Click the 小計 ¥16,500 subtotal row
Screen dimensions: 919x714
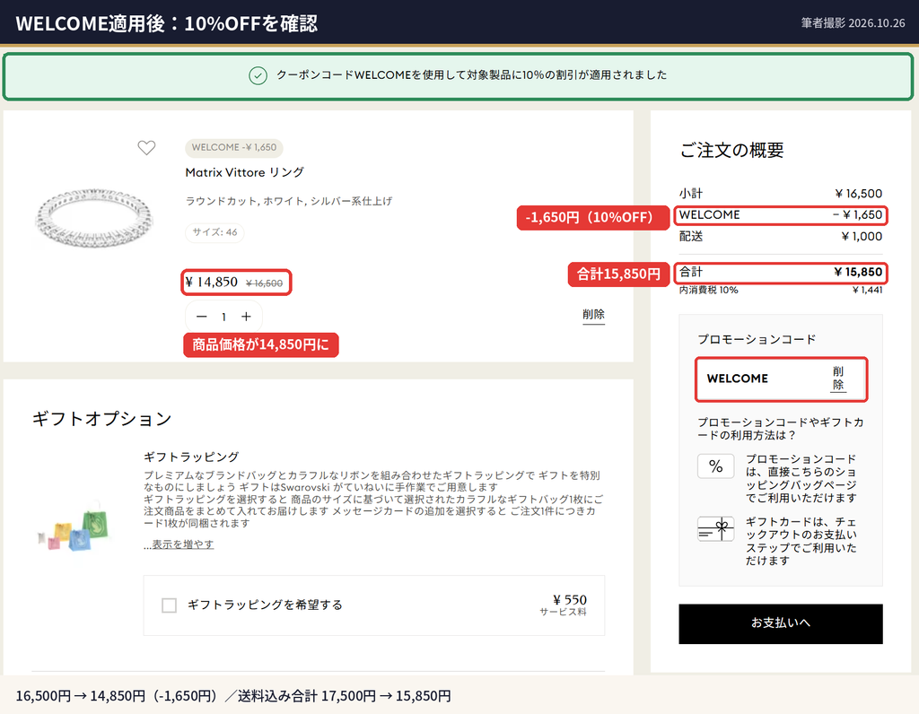click(781, 193)
